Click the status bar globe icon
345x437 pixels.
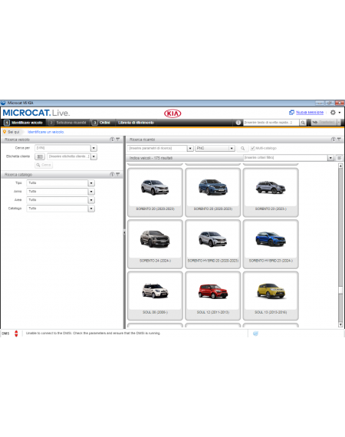[255, 333]
